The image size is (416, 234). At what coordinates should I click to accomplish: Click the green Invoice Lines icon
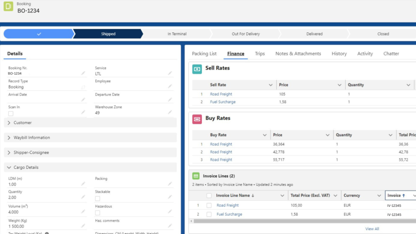196,176
